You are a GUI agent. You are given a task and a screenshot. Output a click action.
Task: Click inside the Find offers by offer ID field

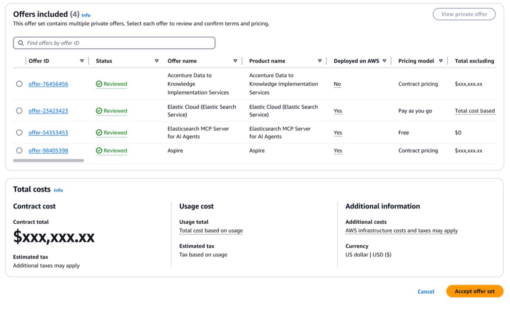click(114, 43)
